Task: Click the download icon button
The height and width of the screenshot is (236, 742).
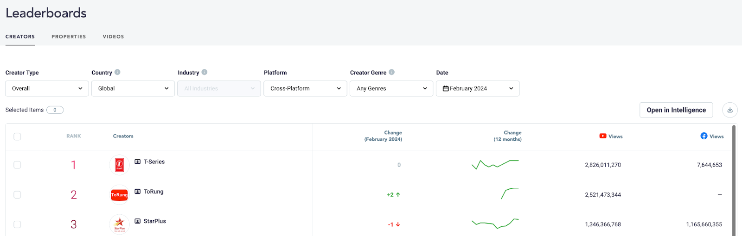Action: [729, 110]
